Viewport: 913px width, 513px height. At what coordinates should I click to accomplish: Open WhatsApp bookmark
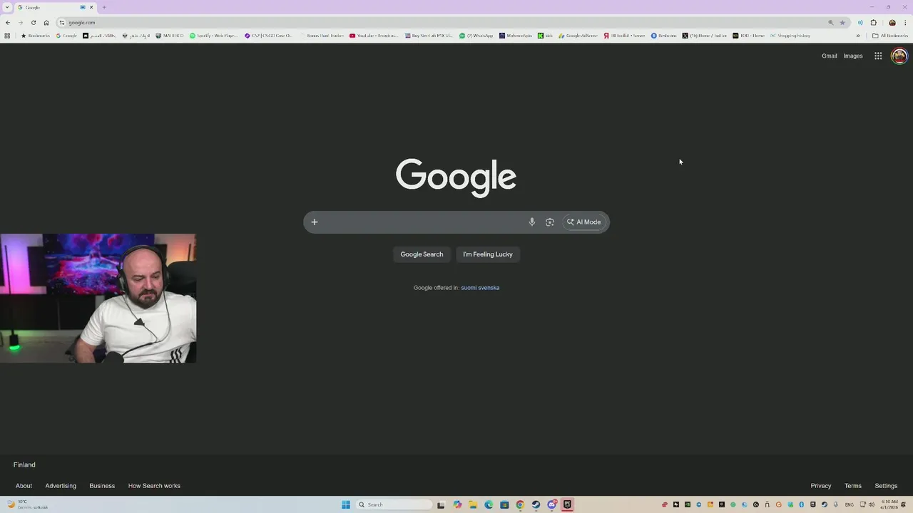click(476, 36)
